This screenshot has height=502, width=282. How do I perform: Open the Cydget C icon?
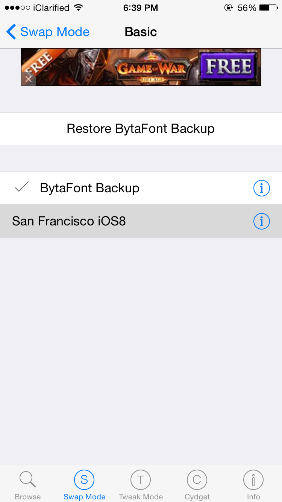tap(197, 480)
